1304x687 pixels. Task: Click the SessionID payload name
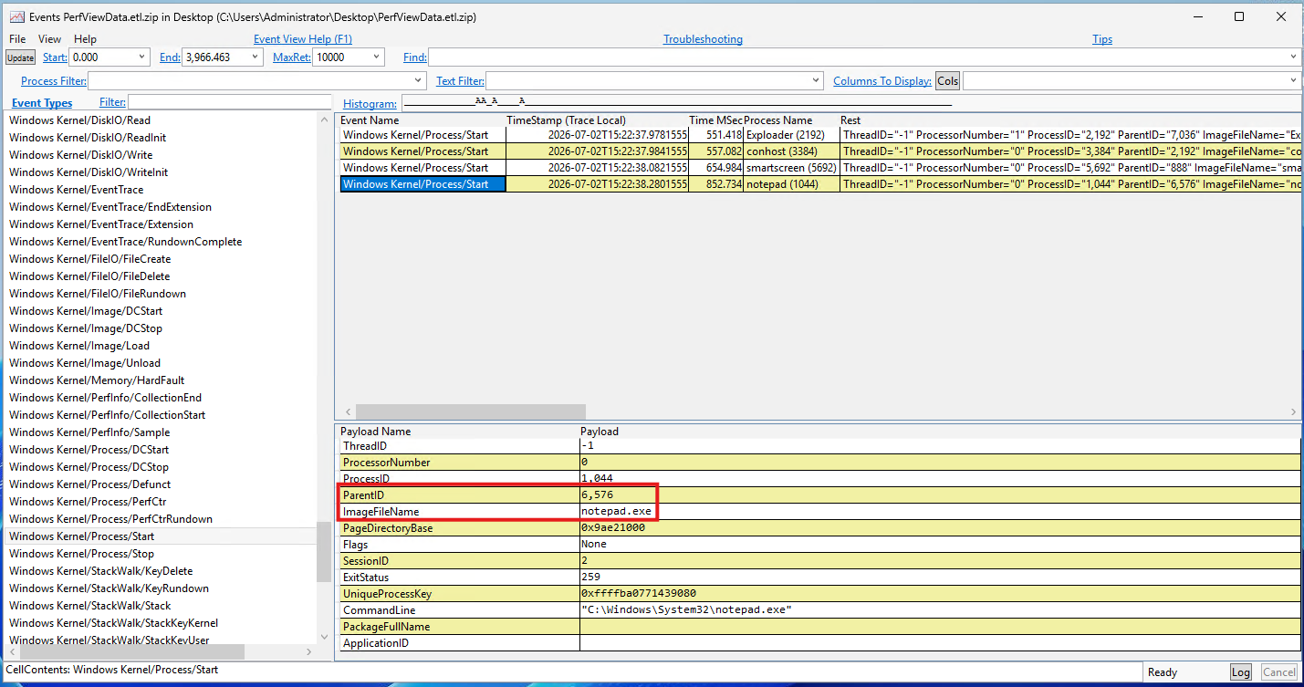[x=365, y=561]
